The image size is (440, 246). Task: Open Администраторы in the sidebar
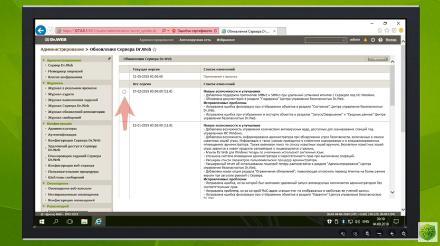(62, 129)
